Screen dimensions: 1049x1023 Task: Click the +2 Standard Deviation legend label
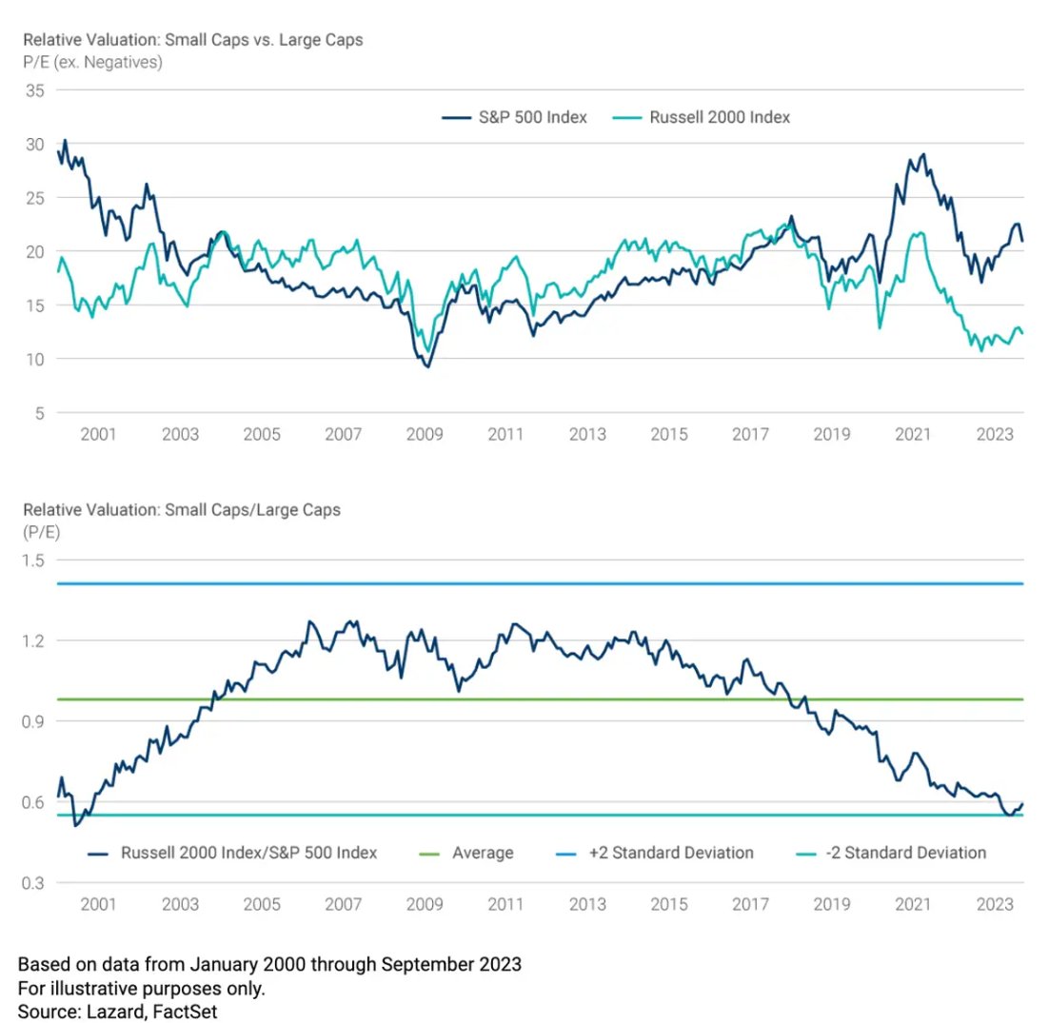(x=671, y=853)
